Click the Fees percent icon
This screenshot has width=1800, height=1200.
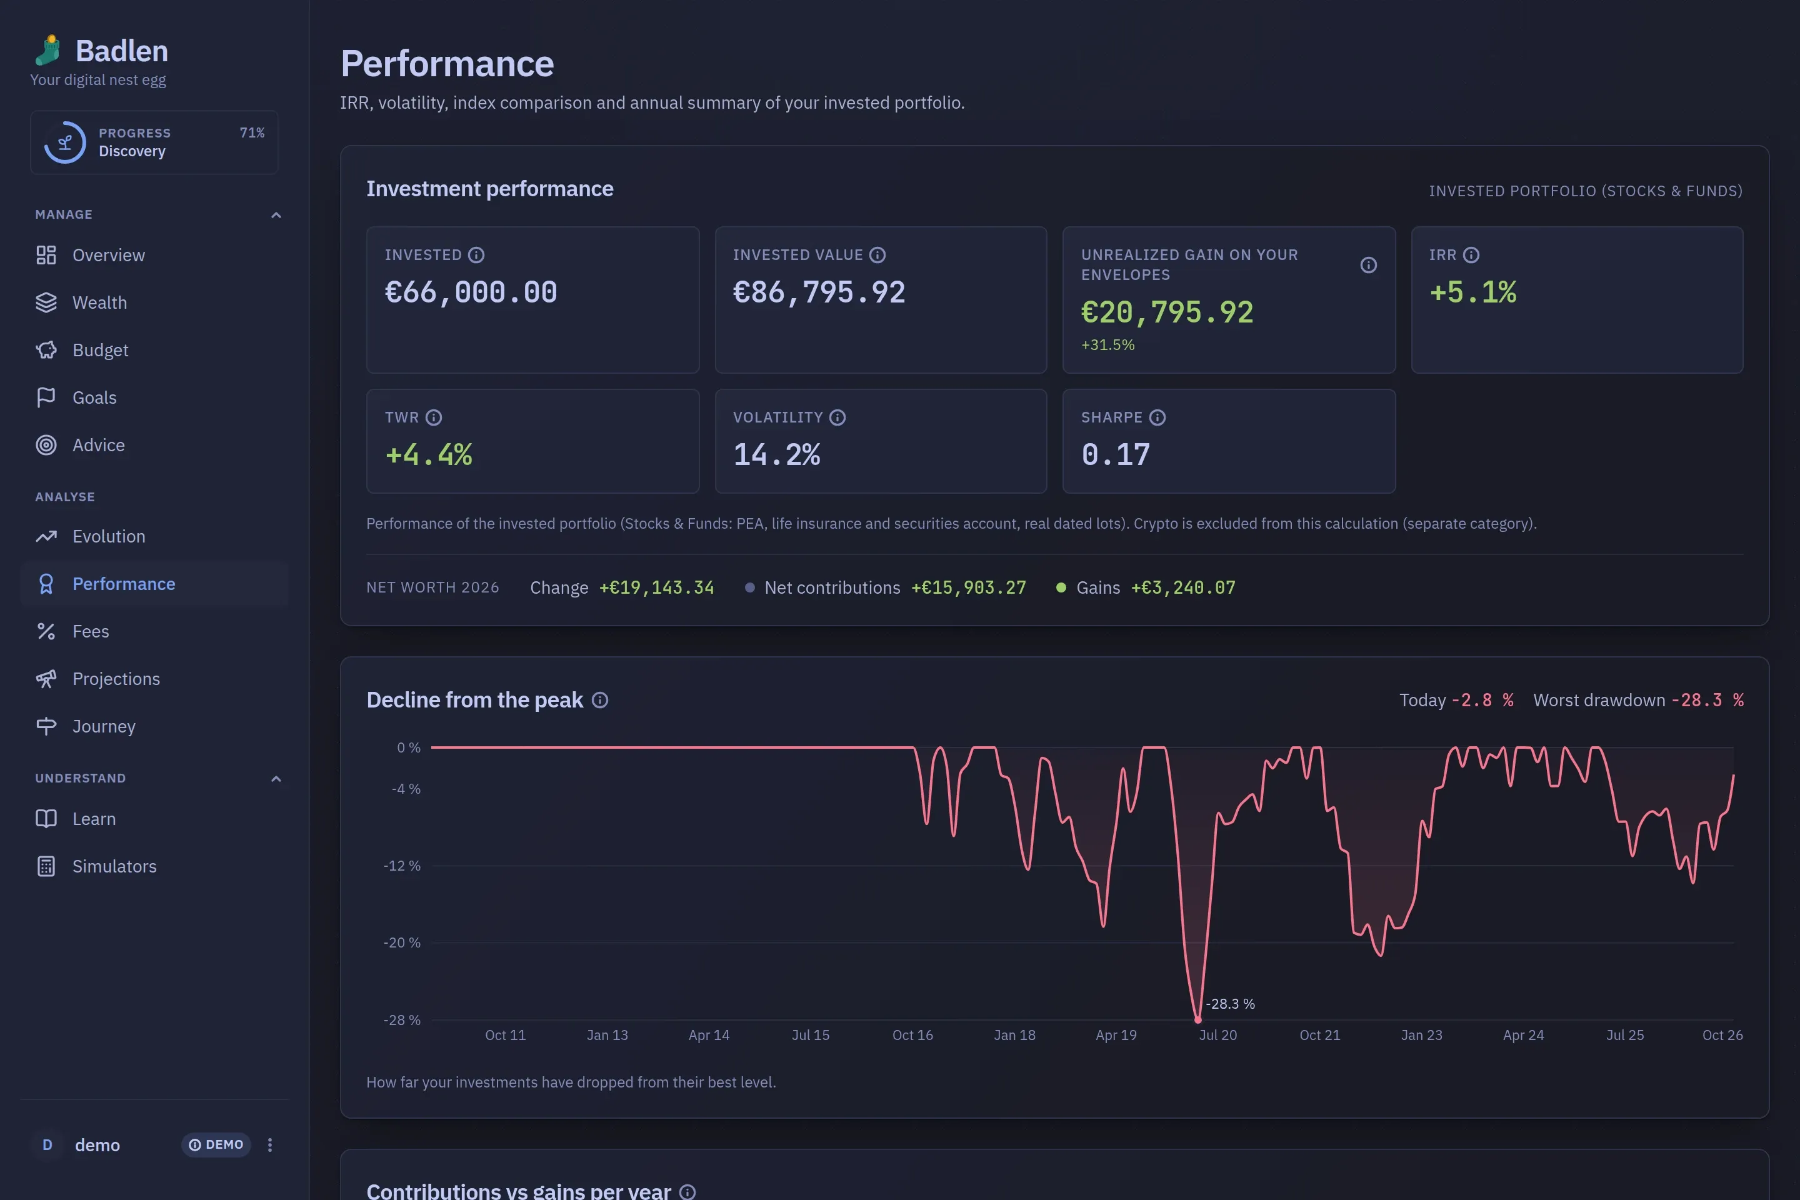coord(46,631)
